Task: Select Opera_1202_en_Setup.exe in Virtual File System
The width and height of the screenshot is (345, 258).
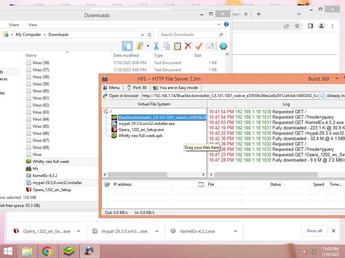Action: click(x=141, y=130)
